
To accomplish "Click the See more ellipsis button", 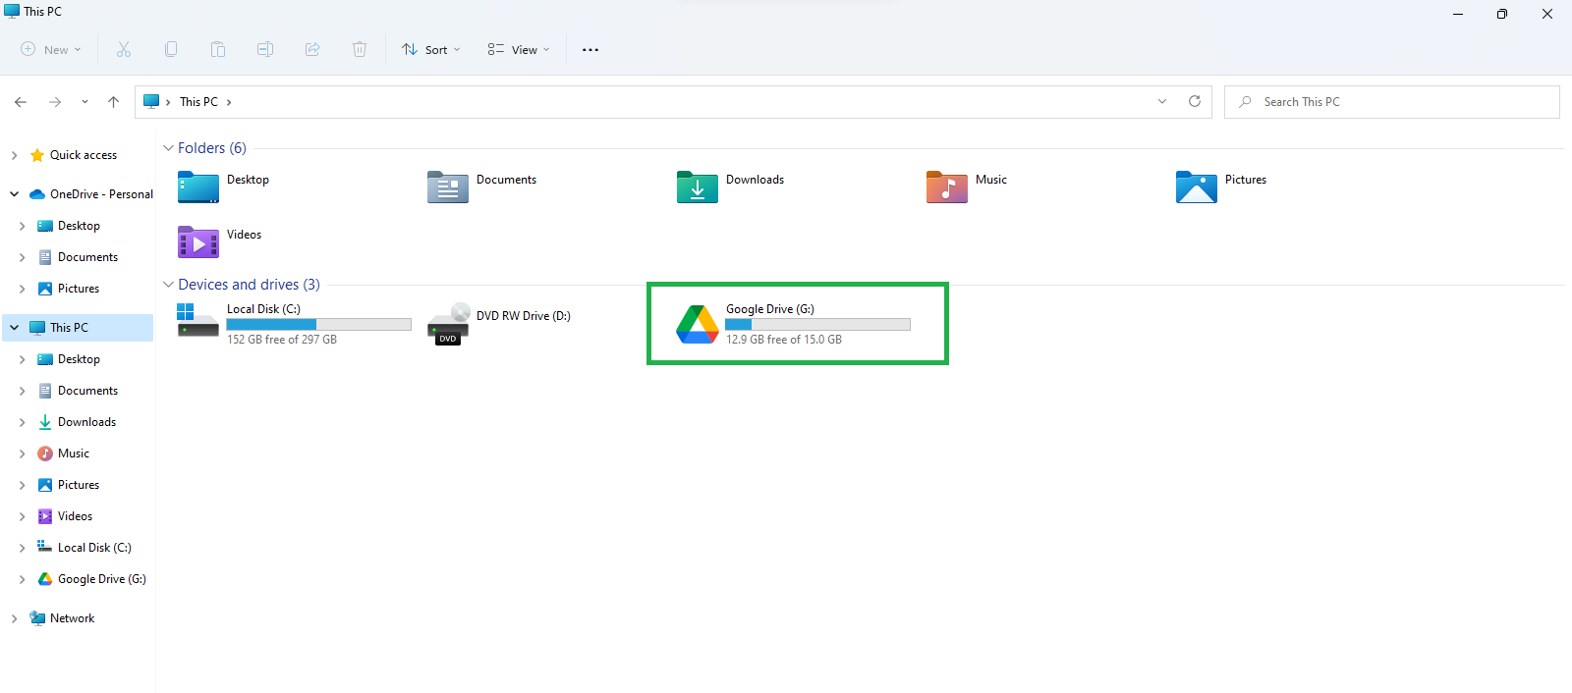I will coord(590,49).
